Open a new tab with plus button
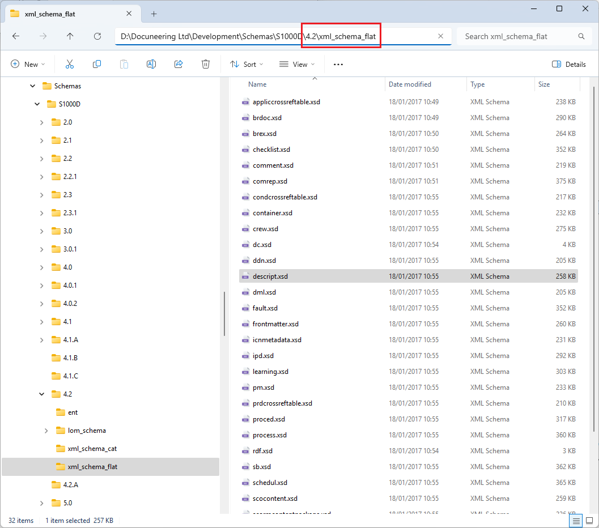599x528 pixels. pyautogui.click(x=154, y=14)
